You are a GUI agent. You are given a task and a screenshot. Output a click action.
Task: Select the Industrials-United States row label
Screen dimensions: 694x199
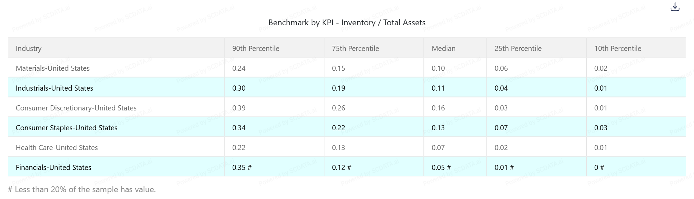coord(54,88)
